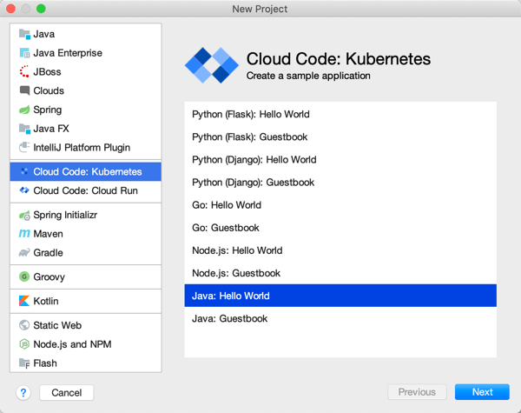The height and width of the screenshot is (413, 521).
Task: Select Java FX project type
Action: 51,129
